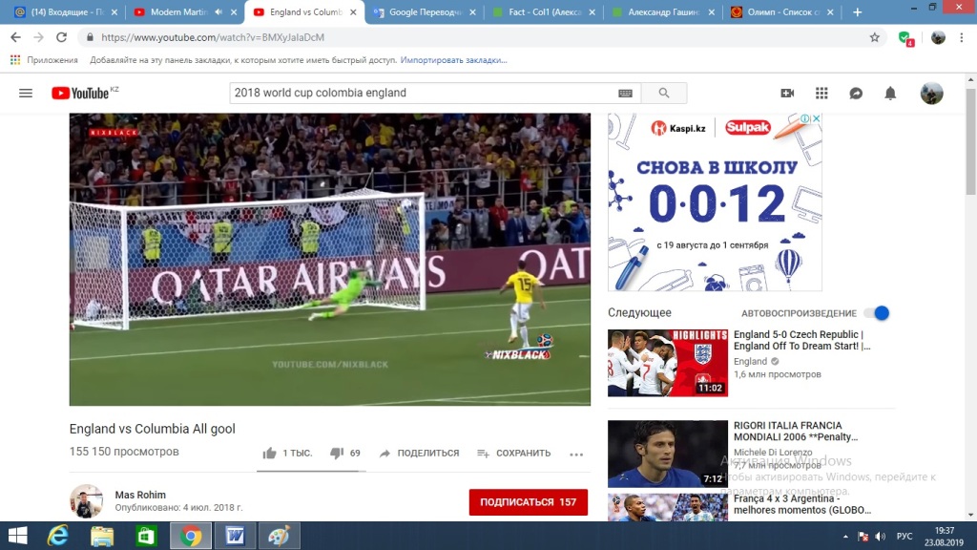Show hidden system tray icons
The height and width of the screenshot is (550, 977).
(845, 537)
